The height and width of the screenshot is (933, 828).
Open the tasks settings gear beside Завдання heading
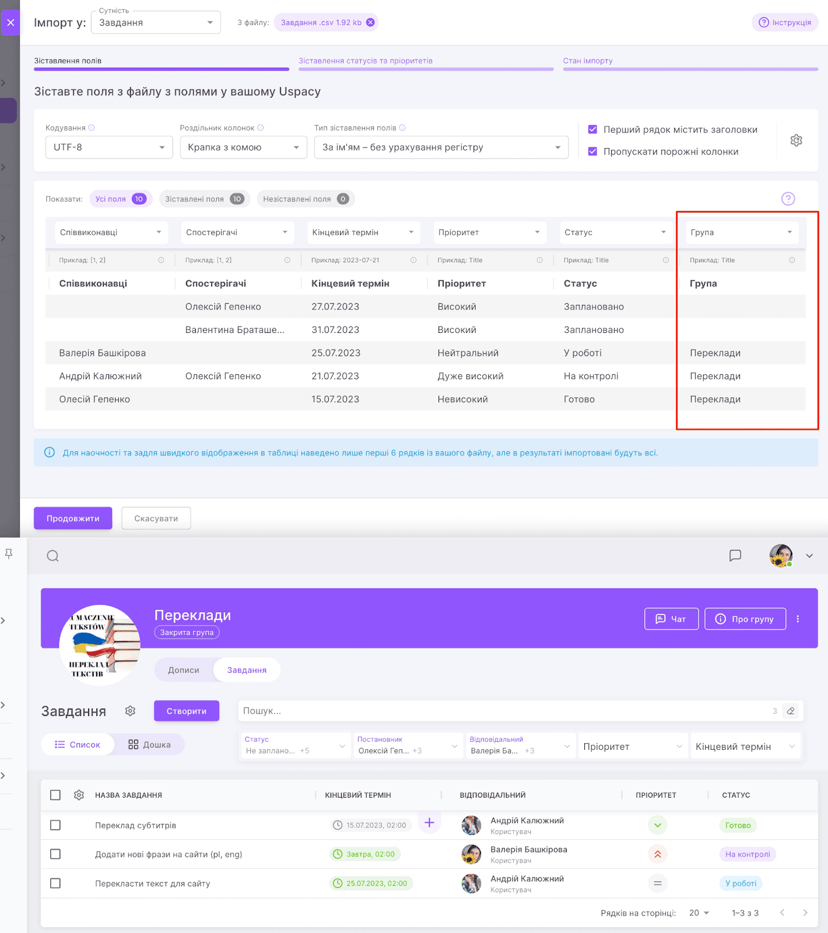pyautogui.click(x=130, y=711)
